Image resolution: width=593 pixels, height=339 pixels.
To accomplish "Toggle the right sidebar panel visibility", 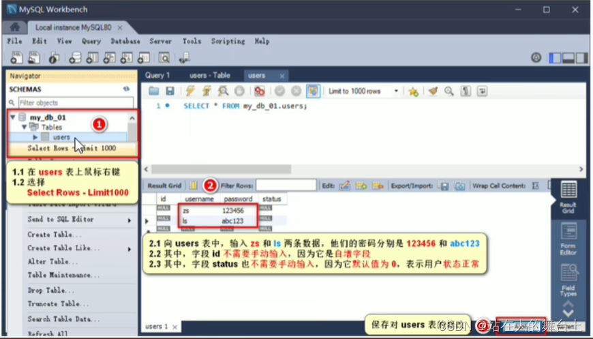I will [581, 57].
